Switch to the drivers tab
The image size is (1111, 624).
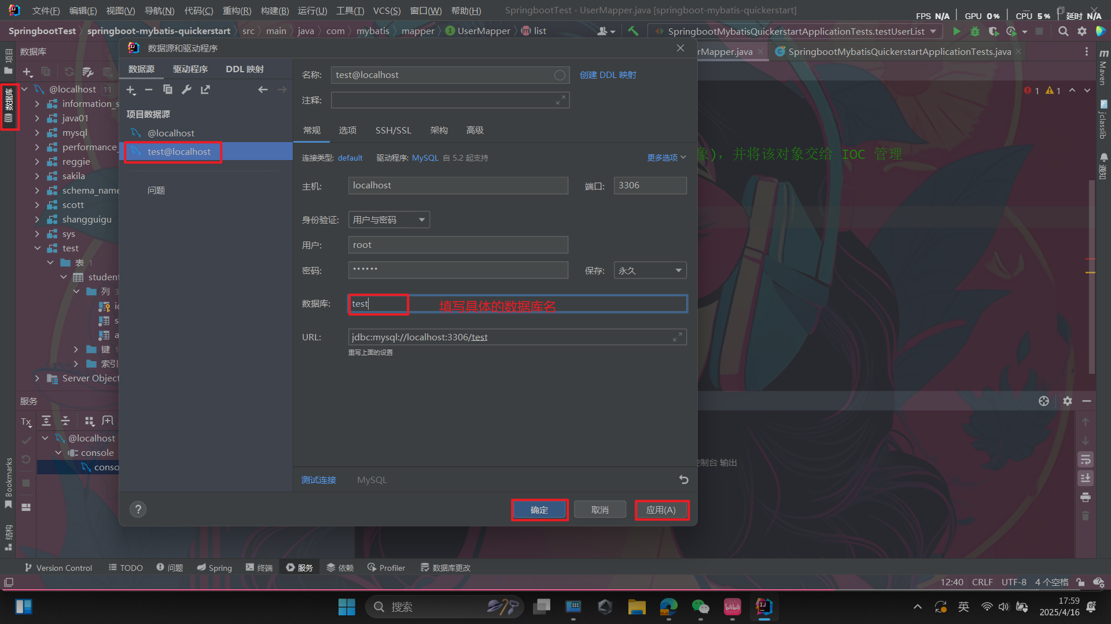[x=190, y=69]
